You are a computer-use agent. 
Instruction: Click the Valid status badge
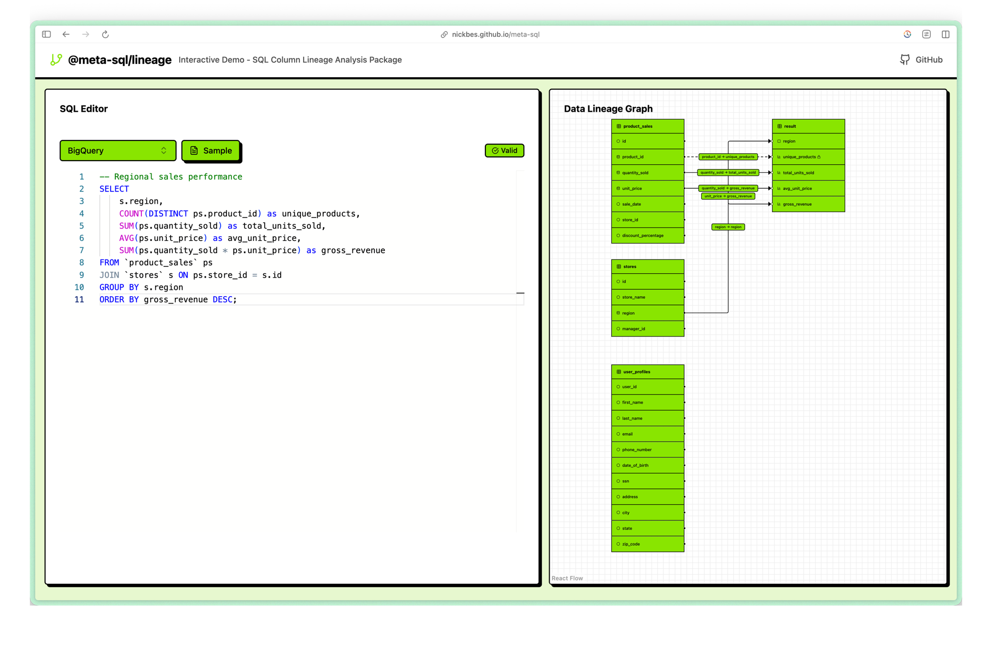[504, 150]
